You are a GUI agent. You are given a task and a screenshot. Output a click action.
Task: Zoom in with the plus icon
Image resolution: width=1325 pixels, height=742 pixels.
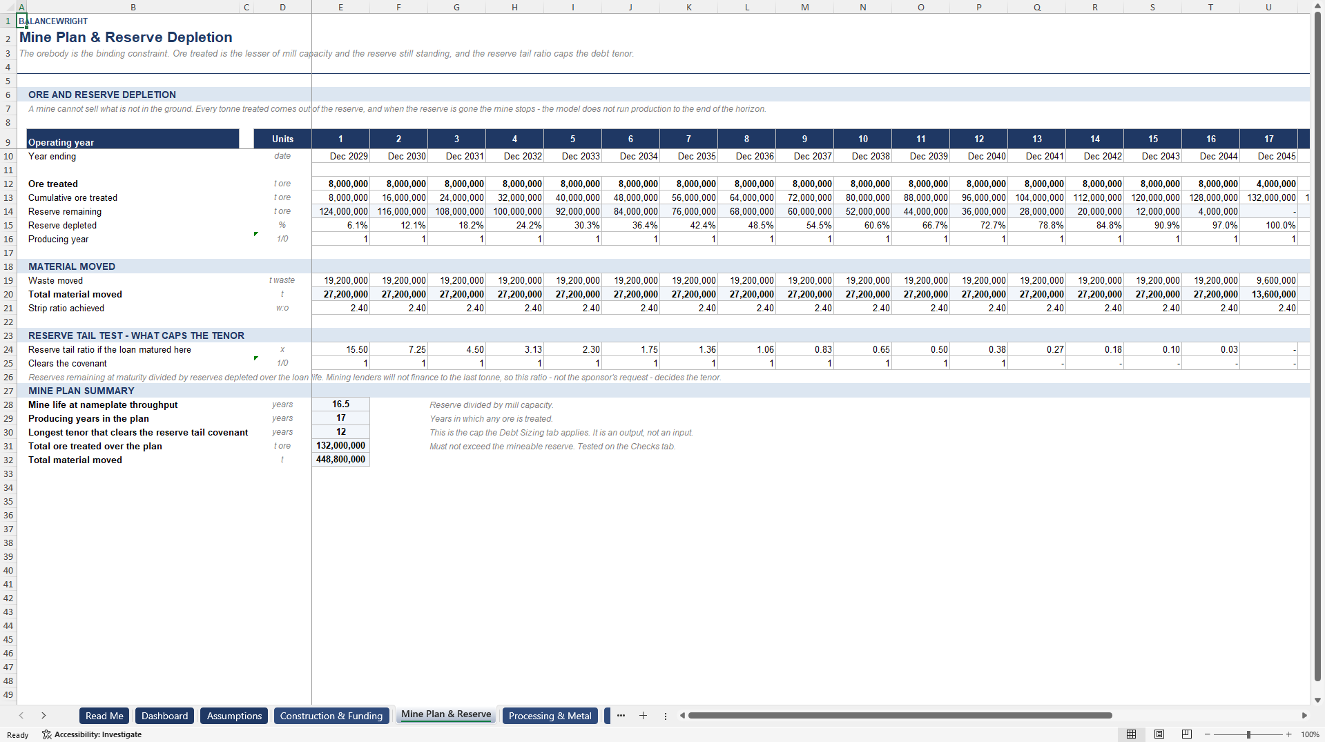pos(1289,734)
